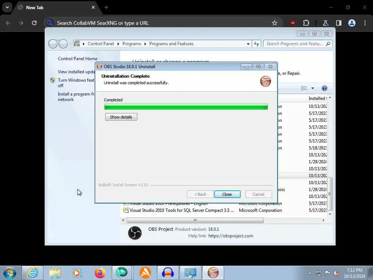Select Visual Studio 2010 Tools for SQL Server row
The width and height of the screenshot is (373, 280).
(225, 210)
